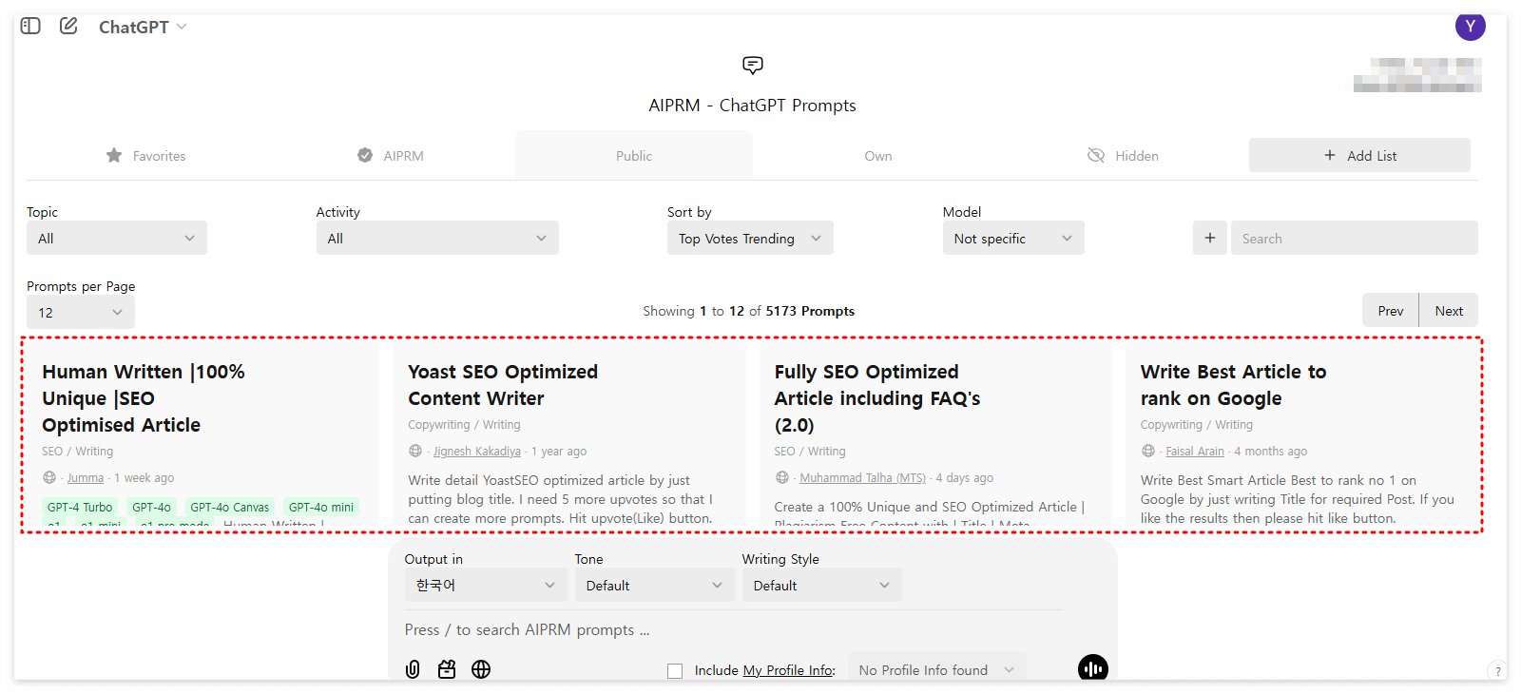This screenshot has width=1521, height=694.
Task: Follow the My Profile Info link
Action: [x=787, y=670]
